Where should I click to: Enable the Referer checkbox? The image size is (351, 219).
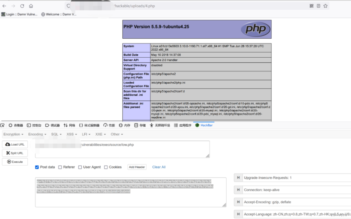pyautogui.click(x=60, y=167)
